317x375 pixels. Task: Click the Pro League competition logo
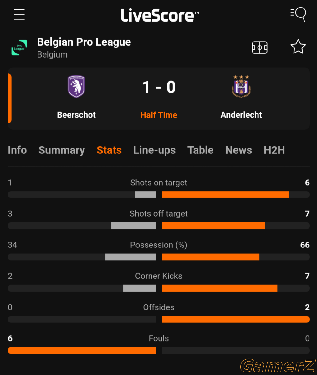19,47
